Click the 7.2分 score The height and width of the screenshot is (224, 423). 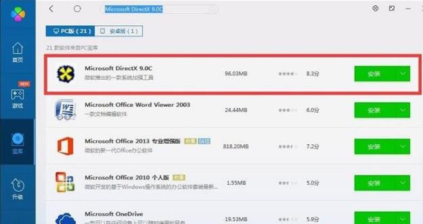pos(312,146)
